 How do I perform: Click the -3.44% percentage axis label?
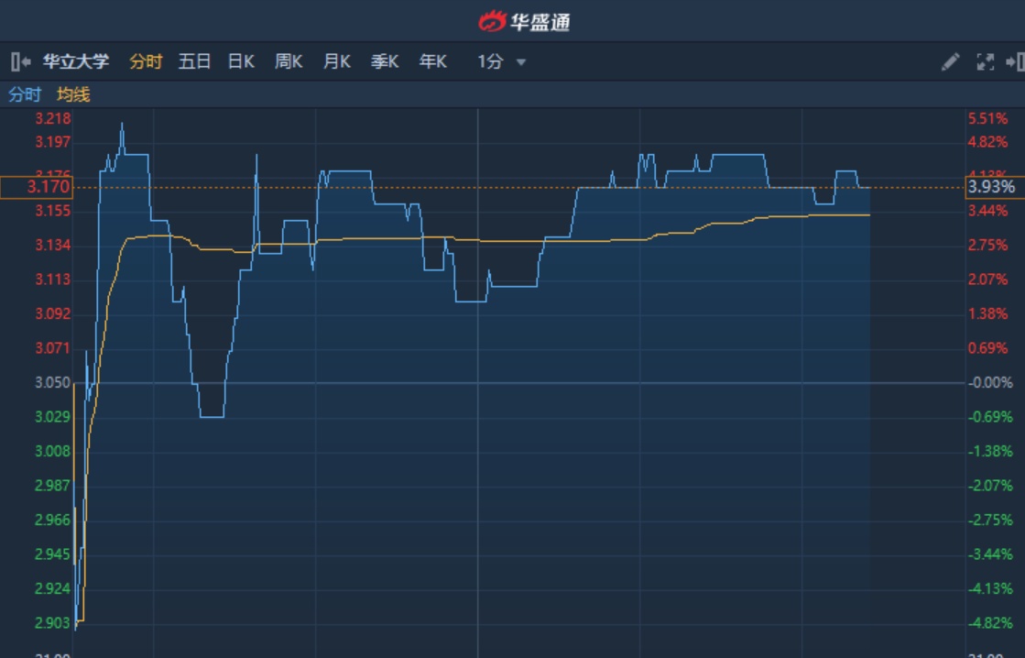[x=990, y=554]
